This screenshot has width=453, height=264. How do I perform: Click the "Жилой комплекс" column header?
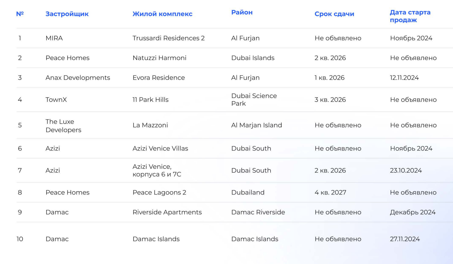coord(162,14)
